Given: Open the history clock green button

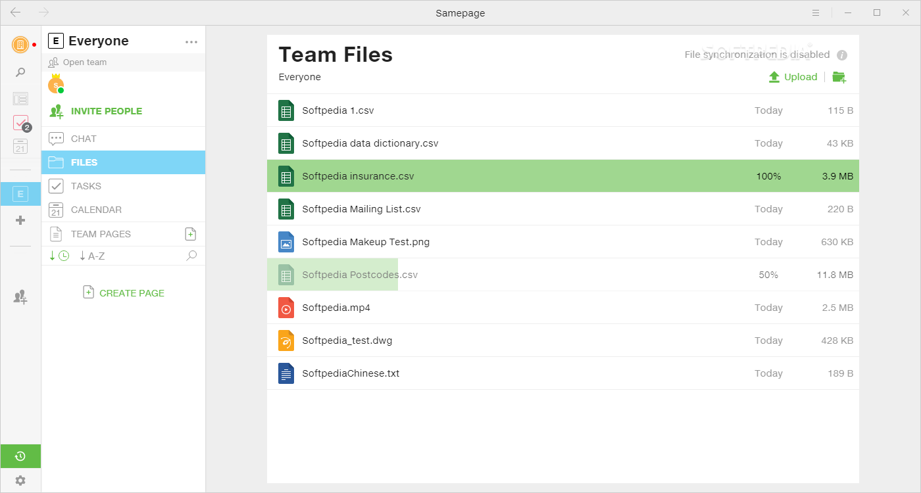Looking at the screenshot, I should [20, 456].
